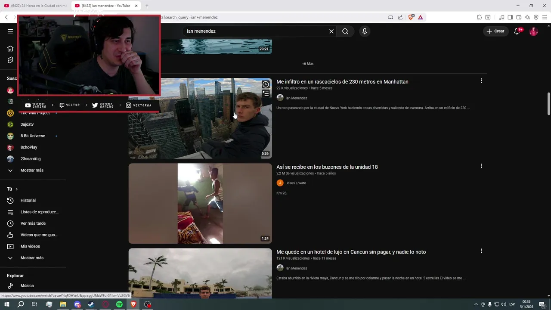
Task: Open Windows notification center
Action: click(x=542, y=304)
